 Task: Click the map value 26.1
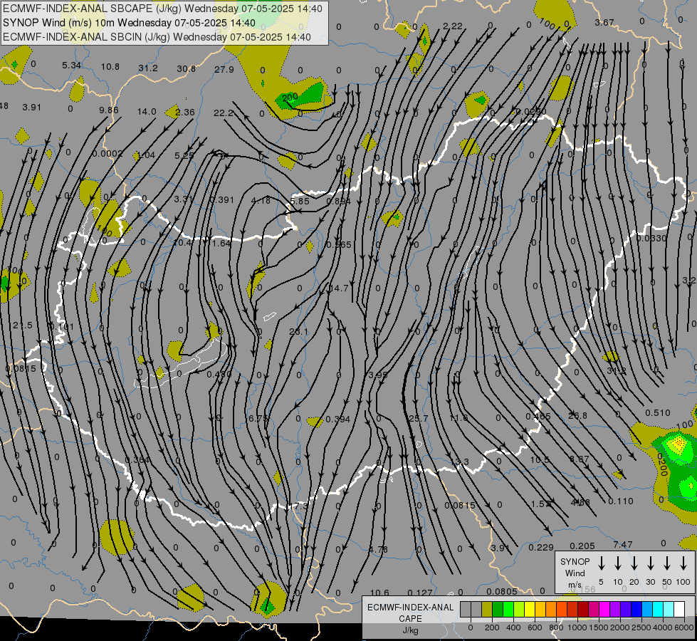coord(299,331)
